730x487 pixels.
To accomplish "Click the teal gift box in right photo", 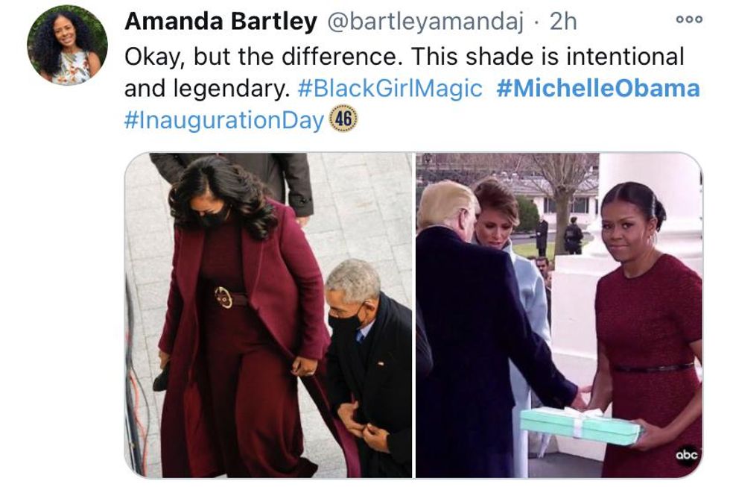I will click(x=581, y=426).
